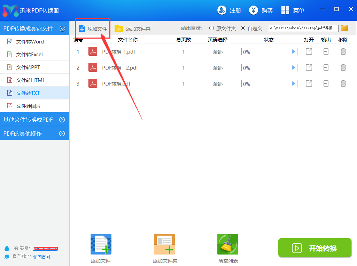Open the 访问官网 website link
Image resolution: width=357 pixels, height=266 pixels.
(42, 257)
